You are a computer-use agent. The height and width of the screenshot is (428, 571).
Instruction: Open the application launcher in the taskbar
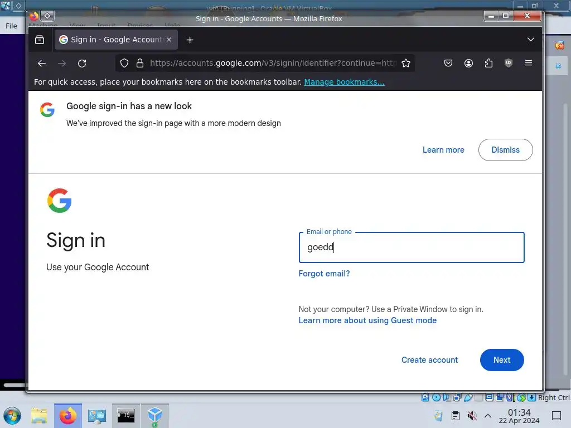tap(12, 416)
